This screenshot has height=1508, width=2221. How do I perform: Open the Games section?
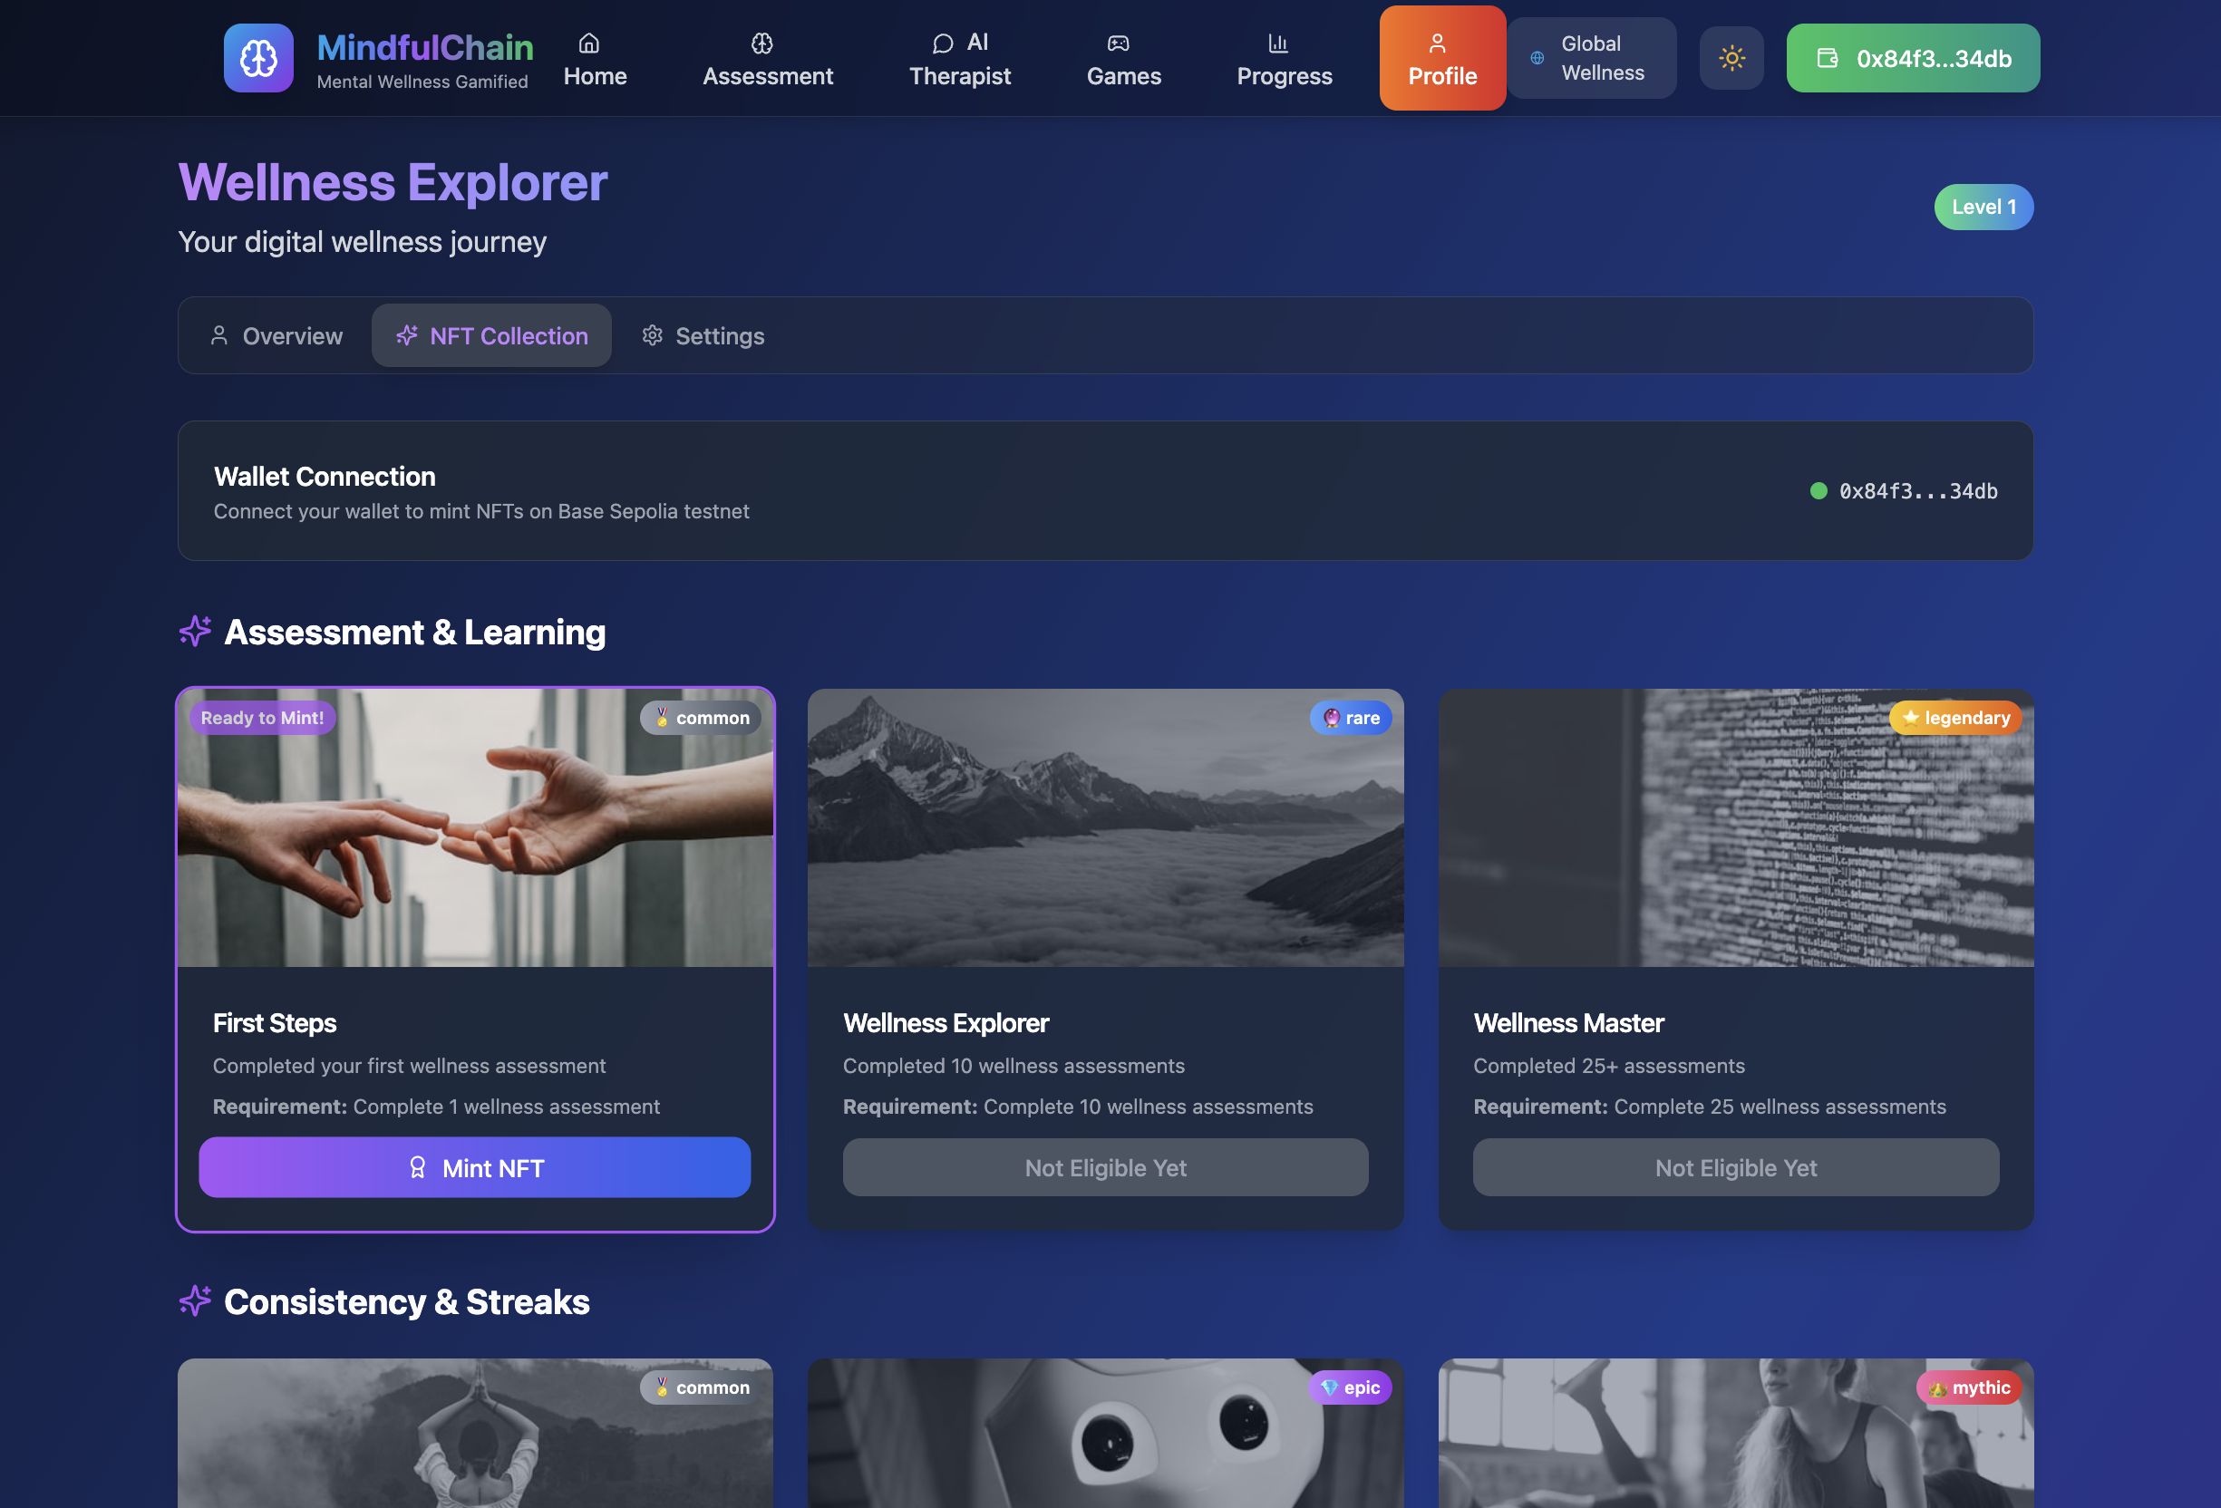pyautogui.click(x=1123, y=58)
